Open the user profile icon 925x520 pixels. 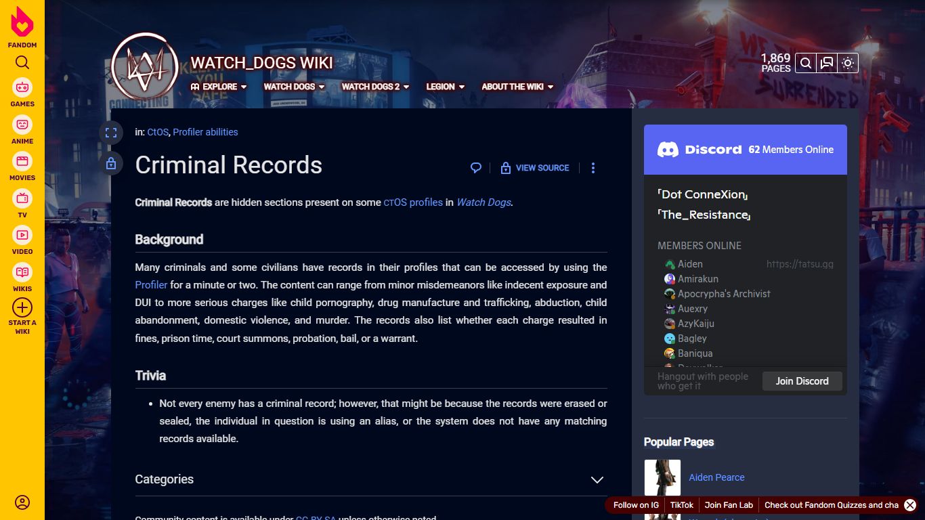pos(22,502)
